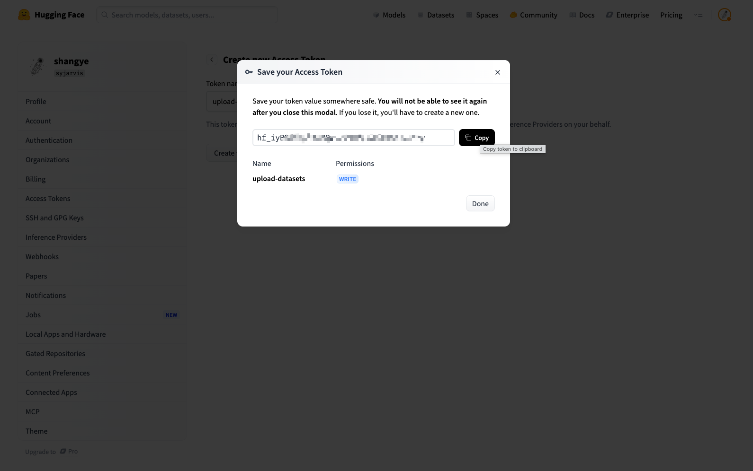
Task: Click the WRITE permission badge
Action: point(348,179)
